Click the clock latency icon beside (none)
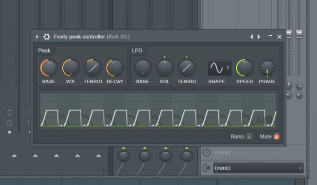The height and width of the screenshot is (185, 317). point(206,153)
